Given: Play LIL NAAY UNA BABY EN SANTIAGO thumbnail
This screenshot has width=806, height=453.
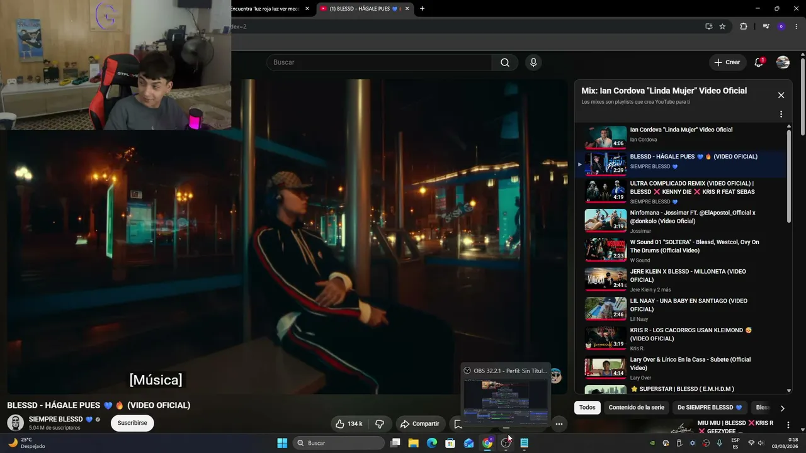Looking at the screenshot, I should [x=606, y=308].
